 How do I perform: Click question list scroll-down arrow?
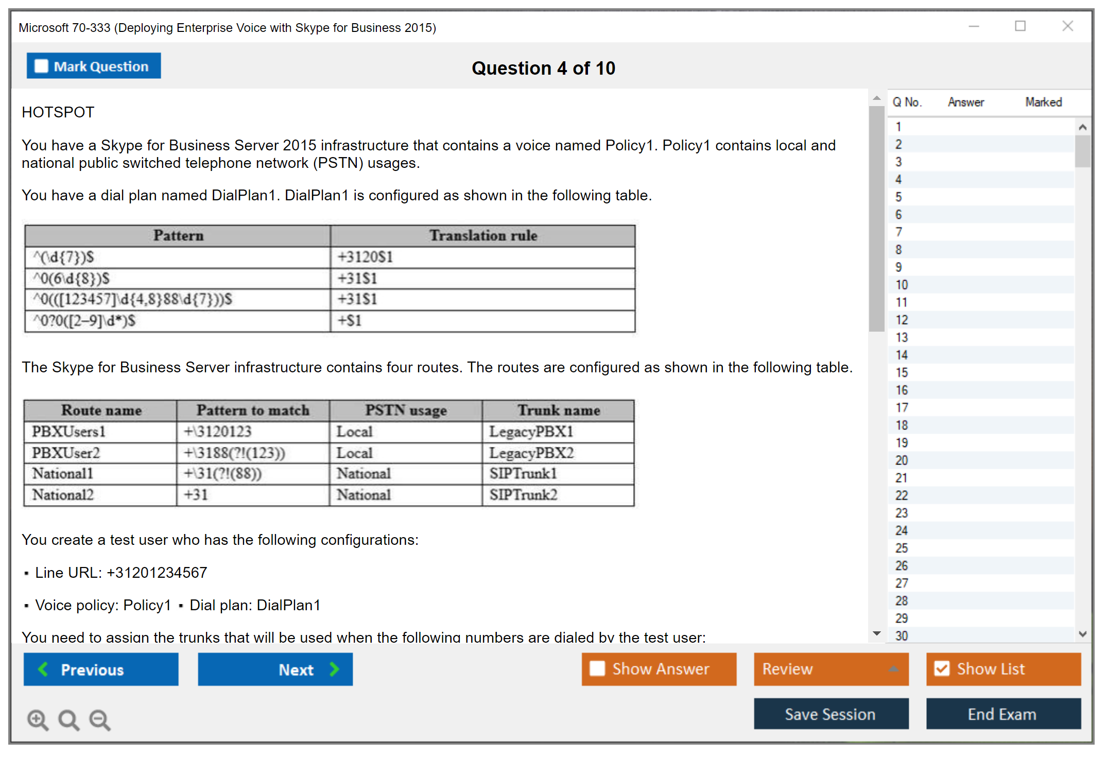pos(1082,634)
